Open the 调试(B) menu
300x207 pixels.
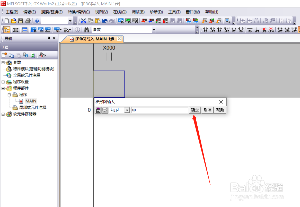(138, 12)
